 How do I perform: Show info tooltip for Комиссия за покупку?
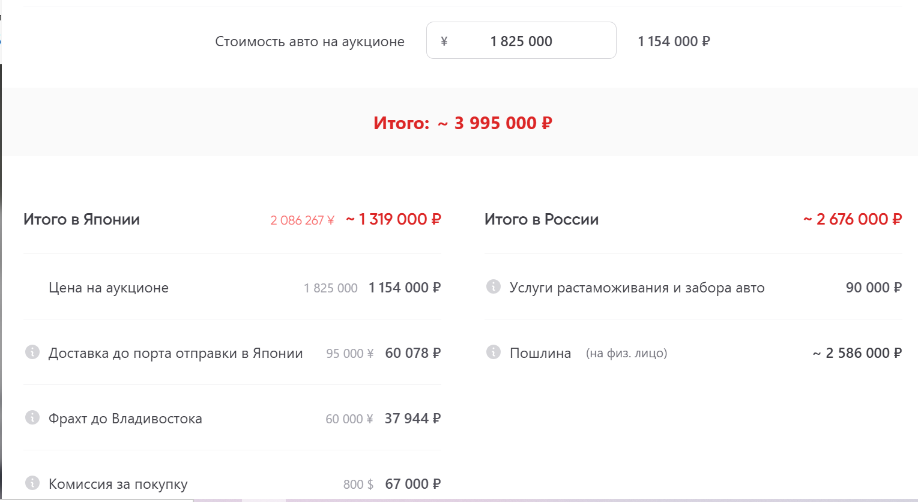tap(32, 483)
